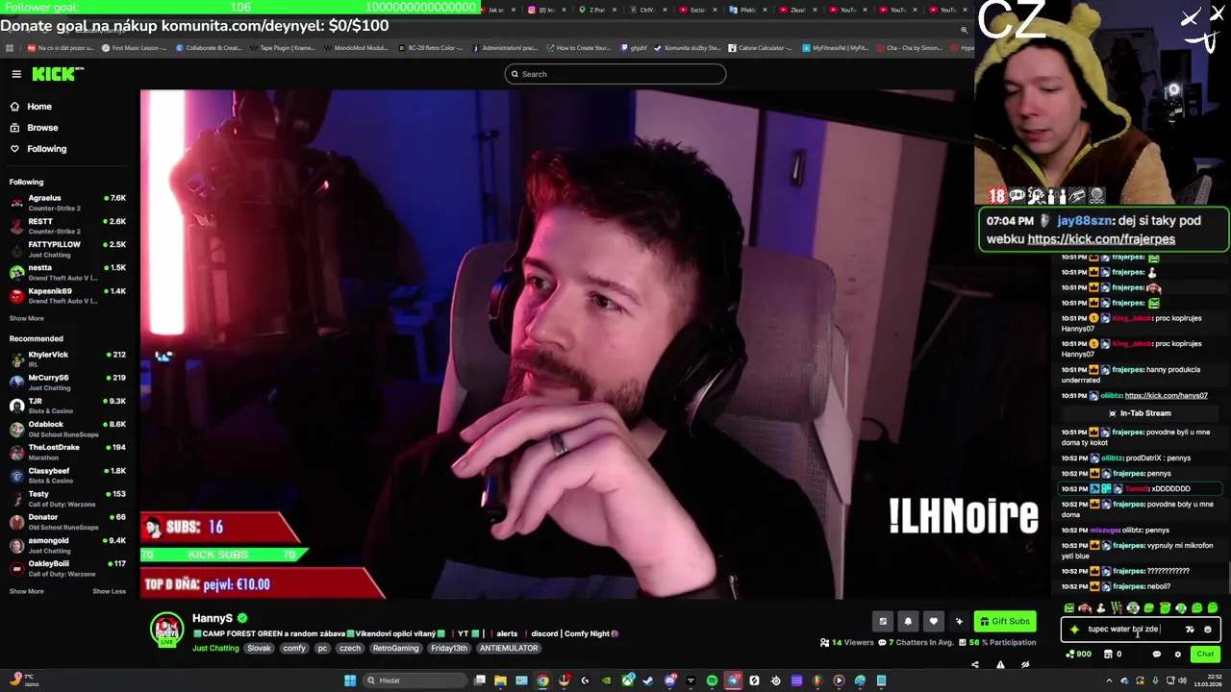Click the KICK logo
The image size is (1231, 692).
(58, 74)
